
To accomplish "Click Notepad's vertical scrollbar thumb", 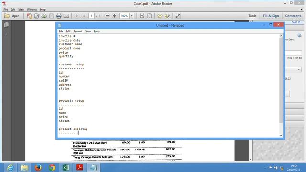I will pos(281,81).
